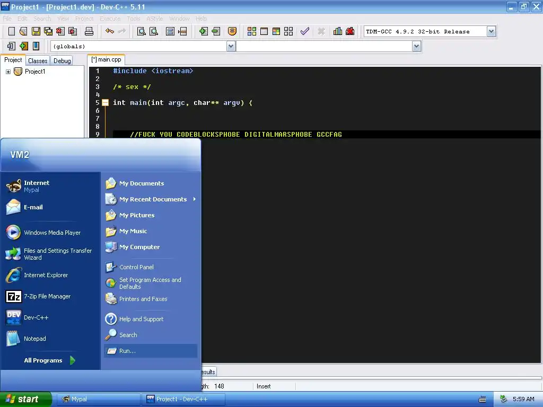Click the Open file toolbar icon
543x407 pixels.
23,31
